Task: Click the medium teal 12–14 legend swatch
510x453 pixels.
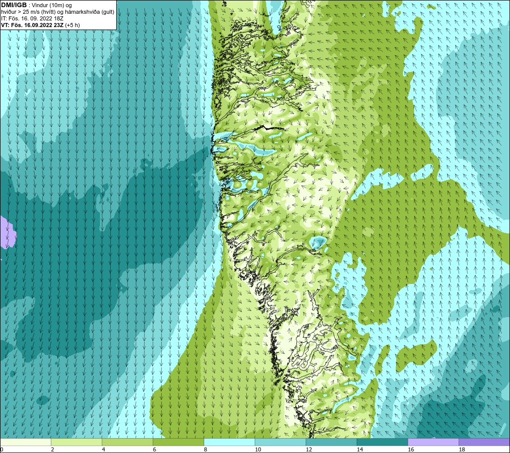Action: [331, 442]
